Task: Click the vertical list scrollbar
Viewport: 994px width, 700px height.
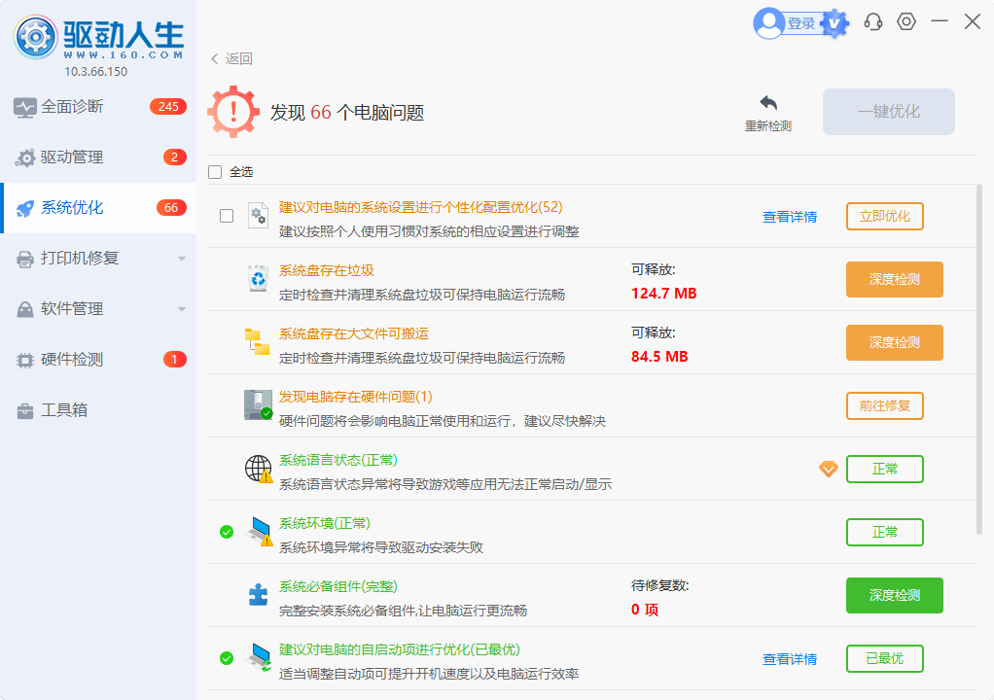Action: tap(981, 361)
